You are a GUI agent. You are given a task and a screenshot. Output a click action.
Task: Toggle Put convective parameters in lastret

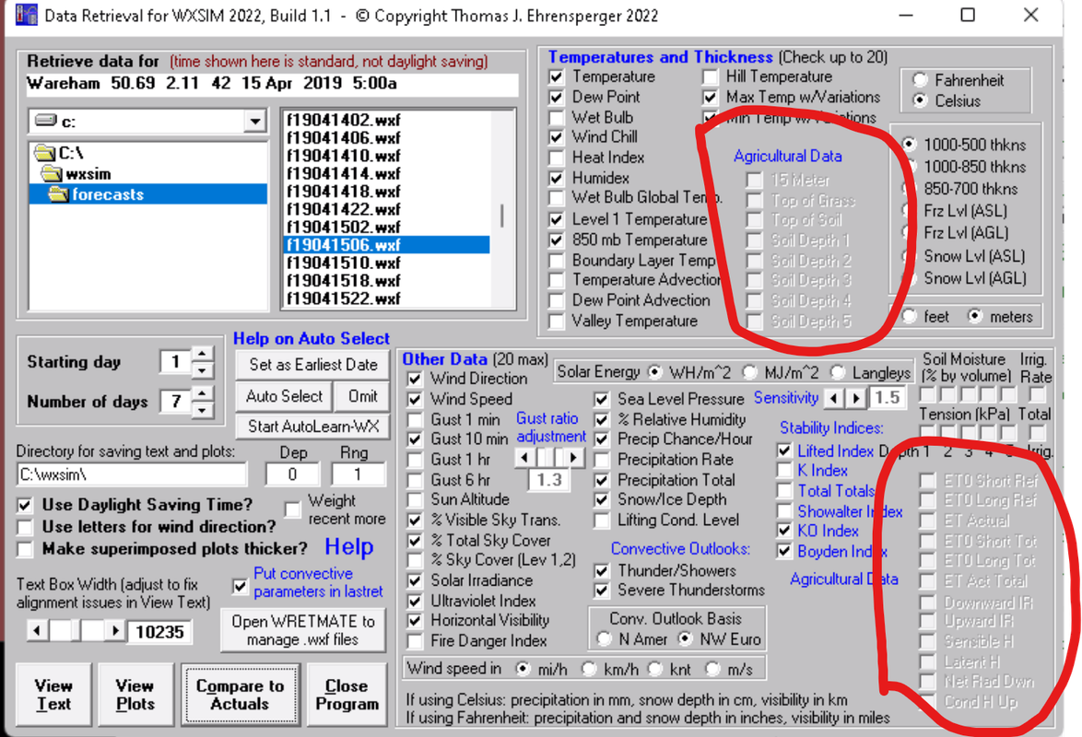pos(240,587)
